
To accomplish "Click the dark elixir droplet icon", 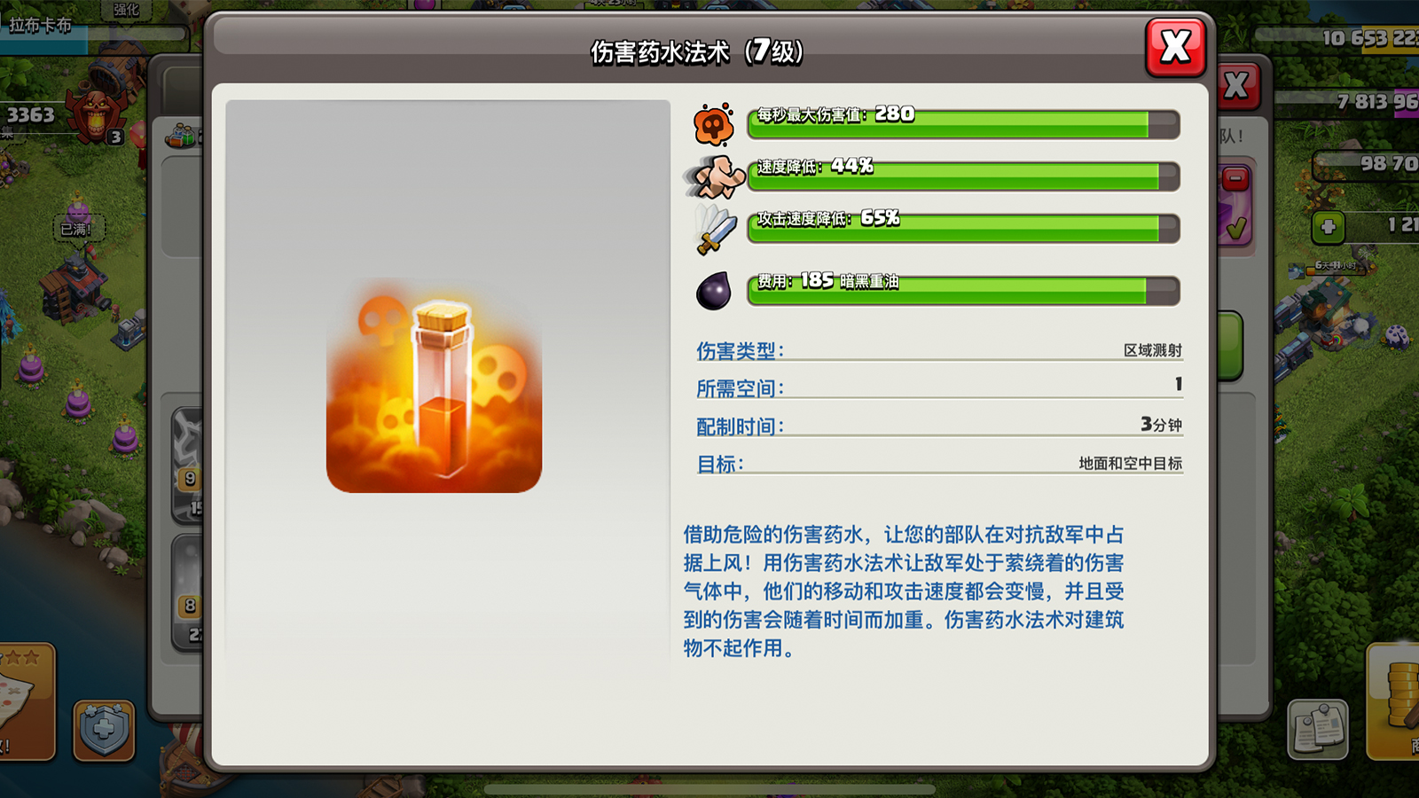I will 714,291.
